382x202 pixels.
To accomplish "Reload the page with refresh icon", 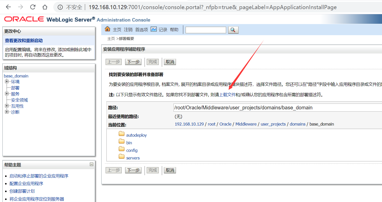I will tap(33, 7).
